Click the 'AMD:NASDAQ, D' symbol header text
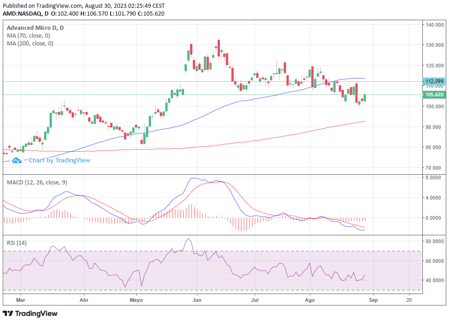The image size is (449, 322). [x=26, y=13]
